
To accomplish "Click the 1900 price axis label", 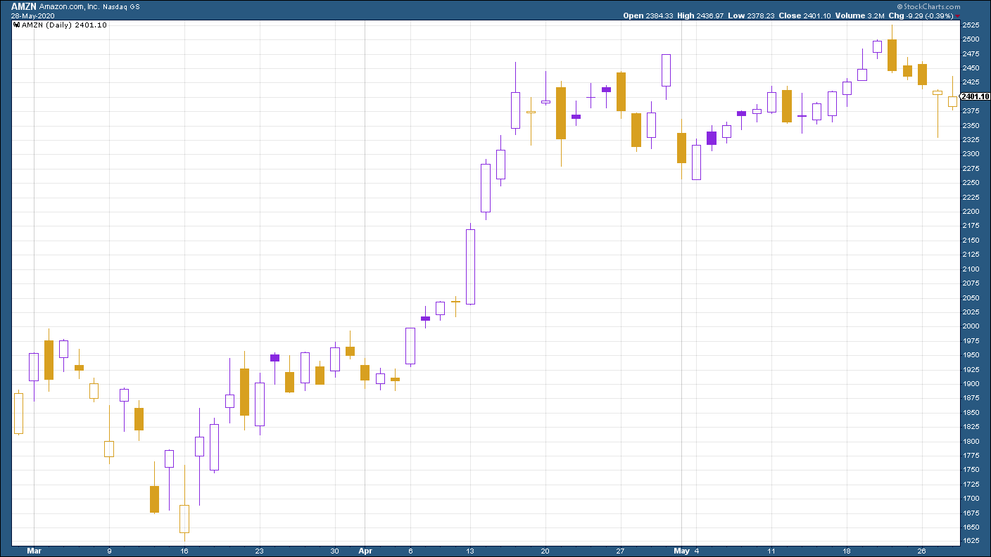I will coord(970,384).
